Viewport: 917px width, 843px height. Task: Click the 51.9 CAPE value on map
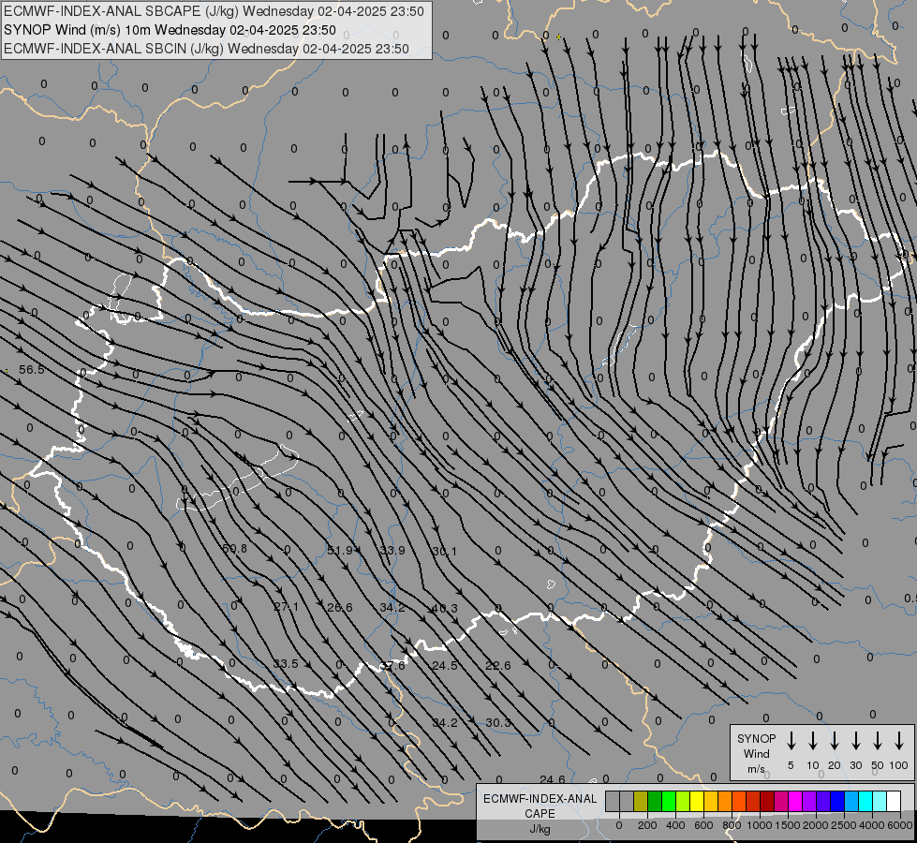click(340, 551)
